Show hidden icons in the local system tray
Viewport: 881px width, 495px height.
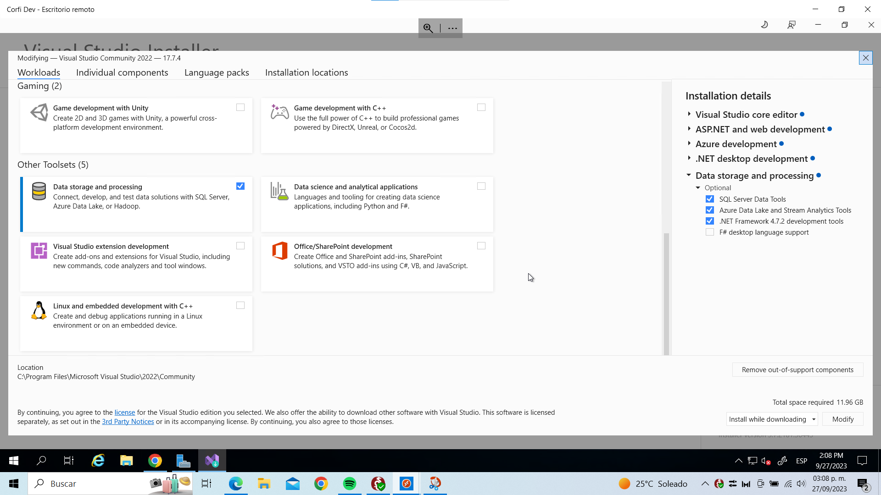point(705,484)
